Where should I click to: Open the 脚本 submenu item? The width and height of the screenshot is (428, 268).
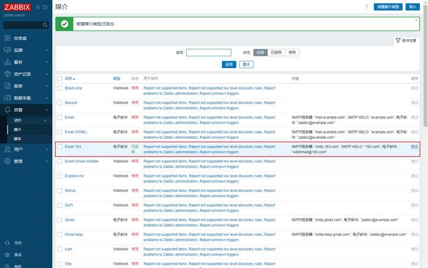pos(18,139)
